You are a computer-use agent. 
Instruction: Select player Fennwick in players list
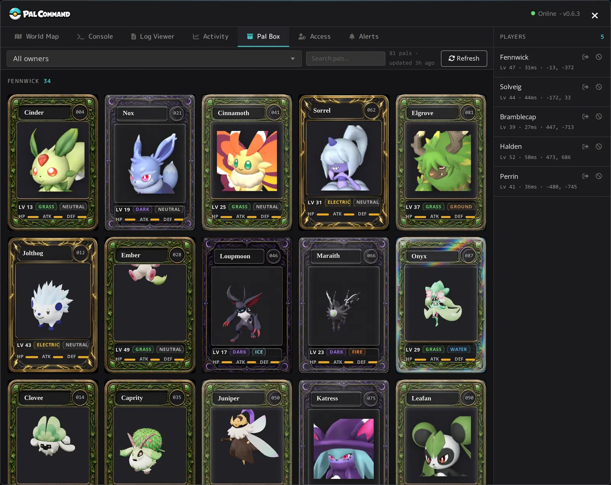click(552, 62)
